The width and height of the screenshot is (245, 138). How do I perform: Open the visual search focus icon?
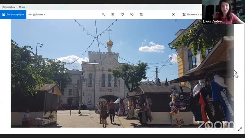(173, 15)
